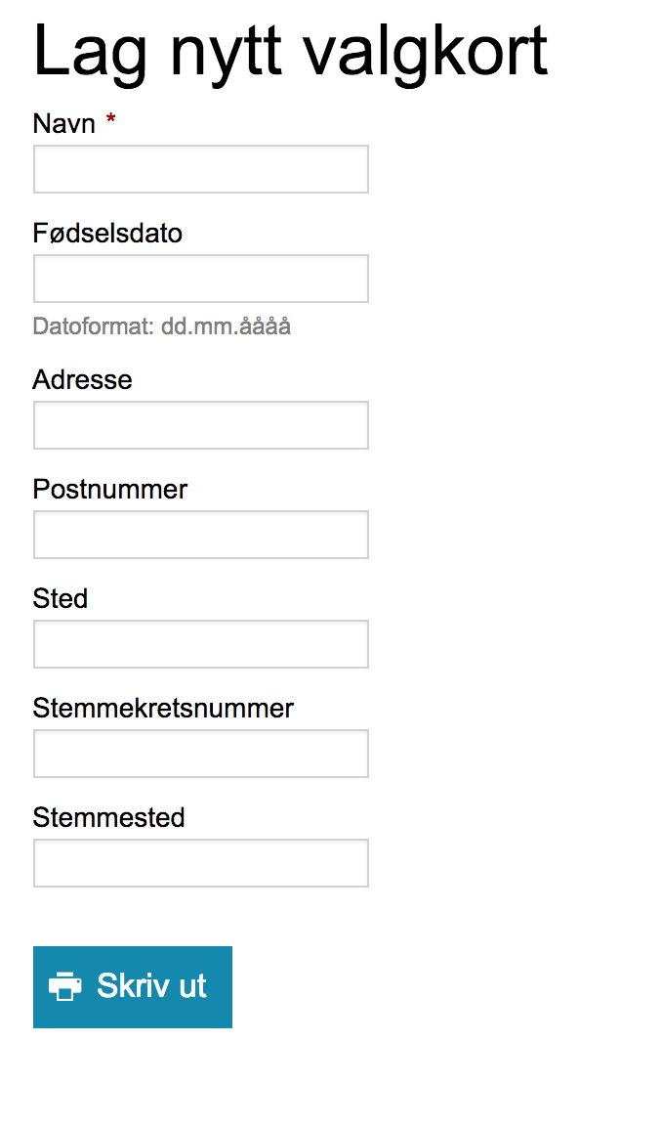This screenshot has height=1128, width=662.
Task: Click the Adresse label
Action: pos(83,380)
